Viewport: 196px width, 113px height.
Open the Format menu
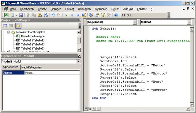click(x=70, y=9)
